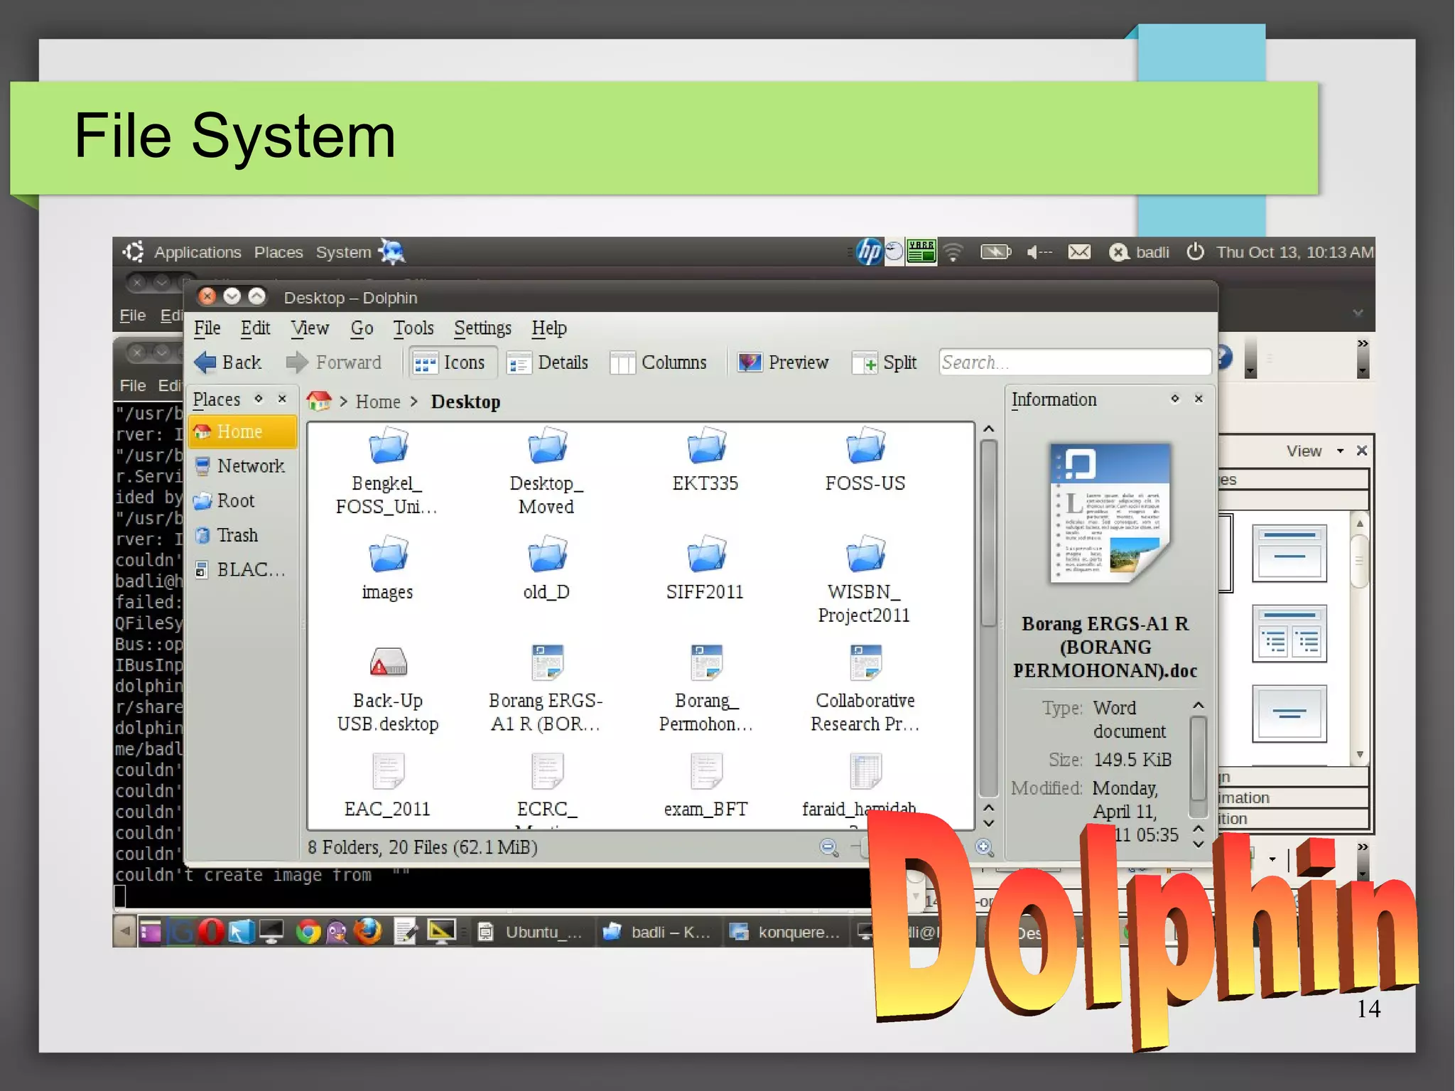The image size is (1455, 1091).
Task: Select the EAC_2011 file
Action: pos(387,786)
